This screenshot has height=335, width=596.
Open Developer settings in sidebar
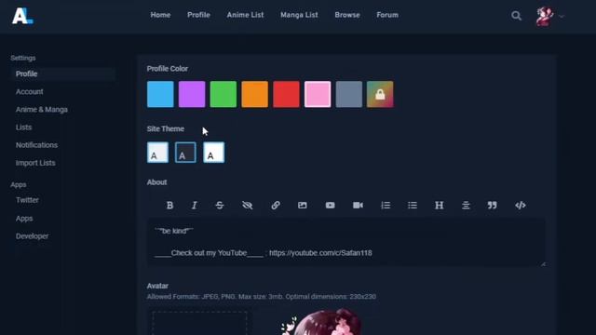33,236
